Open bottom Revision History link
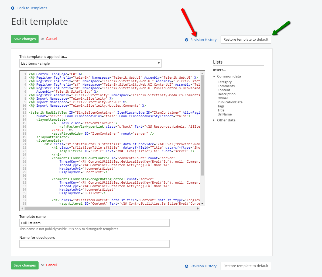 [x=203, y=266]
